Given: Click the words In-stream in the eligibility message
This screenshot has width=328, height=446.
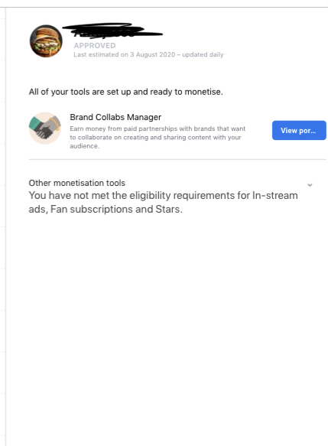Looking at the screenshot, I should [275, 195].
